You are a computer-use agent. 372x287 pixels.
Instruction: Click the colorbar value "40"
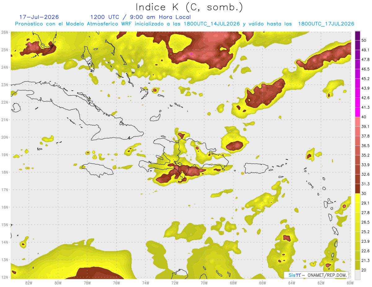coord(364,117)
